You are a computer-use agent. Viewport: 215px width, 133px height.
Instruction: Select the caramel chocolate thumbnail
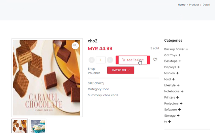20,126
